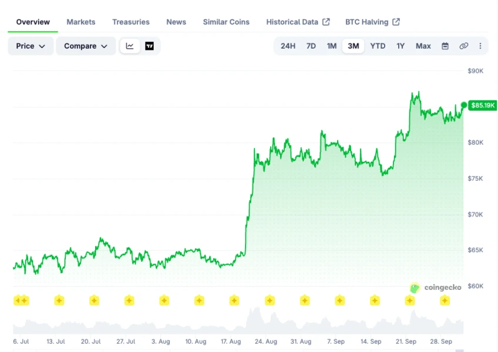Click the event marker above 10. Aug

(199, 300)
